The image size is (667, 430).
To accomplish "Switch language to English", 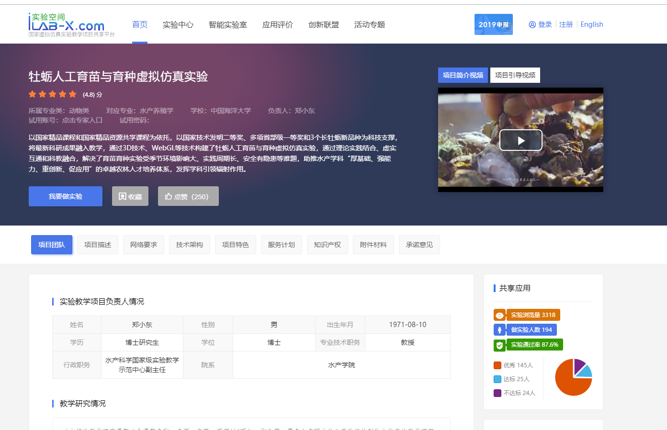I will click(x=591, y=24).
